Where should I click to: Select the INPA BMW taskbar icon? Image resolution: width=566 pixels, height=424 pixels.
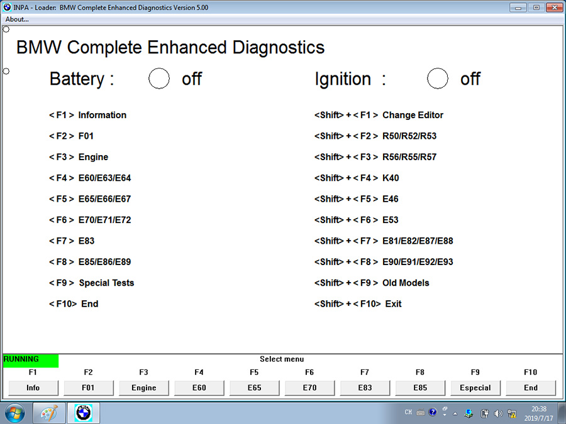tap(84, 413)
